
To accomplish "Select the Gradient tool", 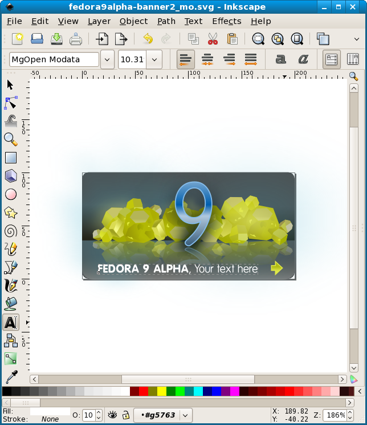I will coord(11,359).
